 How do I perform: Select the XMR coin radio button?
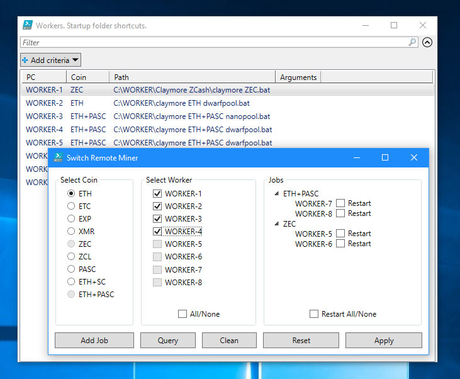click(71, 232)
